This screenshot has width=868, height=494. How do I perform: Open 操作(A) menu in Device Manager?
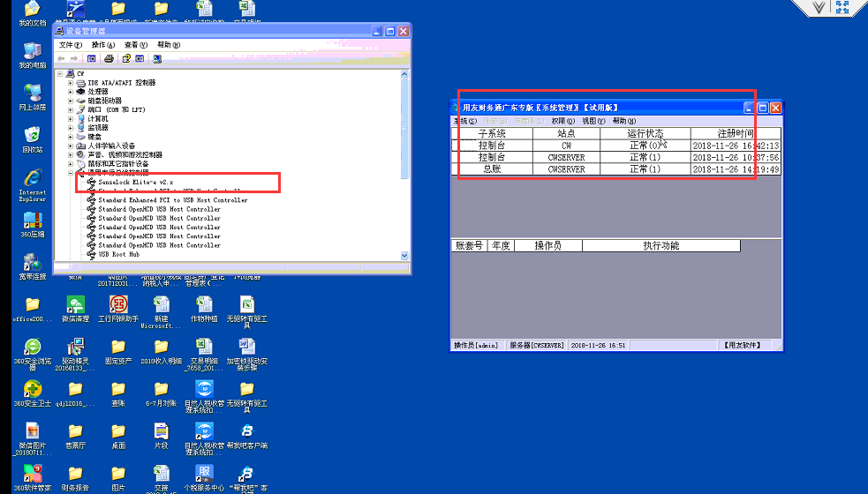(x=103, y=45)
